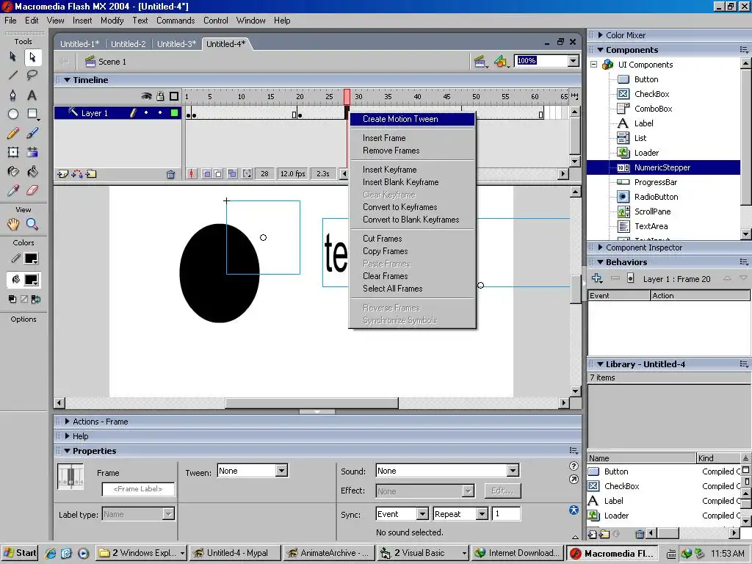Screen dimensions: 752x564
Task: Select the Pencil tool
Action: (13, 133)
